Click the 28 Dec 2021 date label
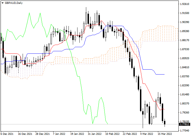Screen dimensions: 191x137 43,134
